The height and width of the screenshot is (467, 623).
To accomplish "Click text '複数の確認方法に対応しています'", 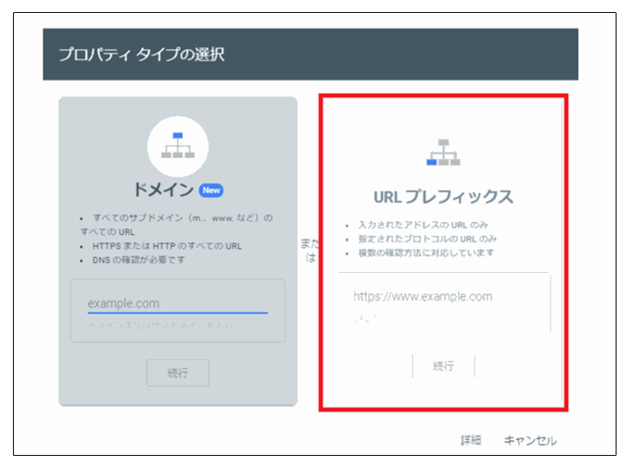I will (x=426, y=253).
